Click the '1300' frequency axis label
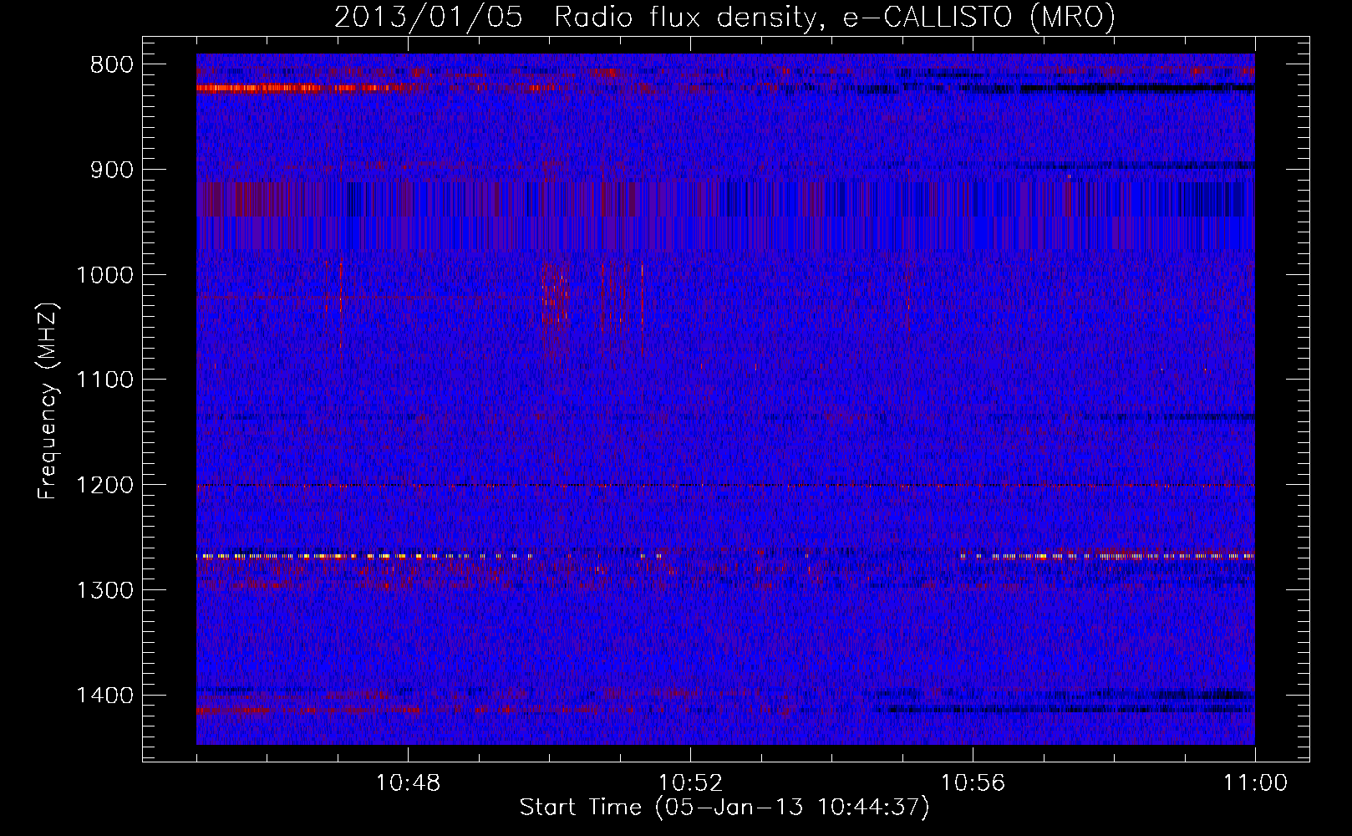Viewport: 1352px width, 836px height. coord(105,590)
